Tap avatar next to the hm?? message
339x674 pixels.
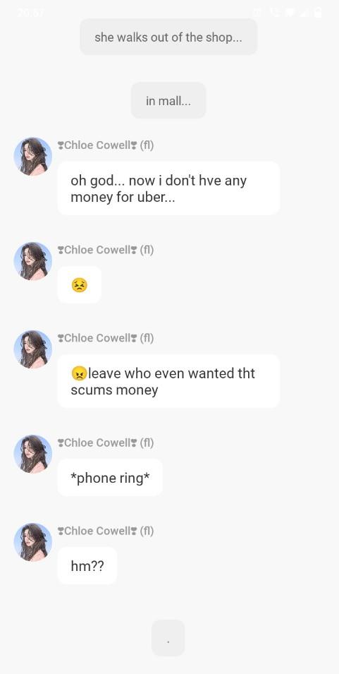pos(33,542)
